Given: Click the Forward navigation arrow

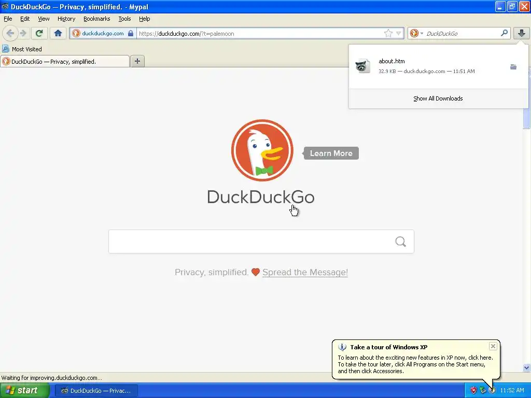Looking at the screenshot, I should point(23,33).
